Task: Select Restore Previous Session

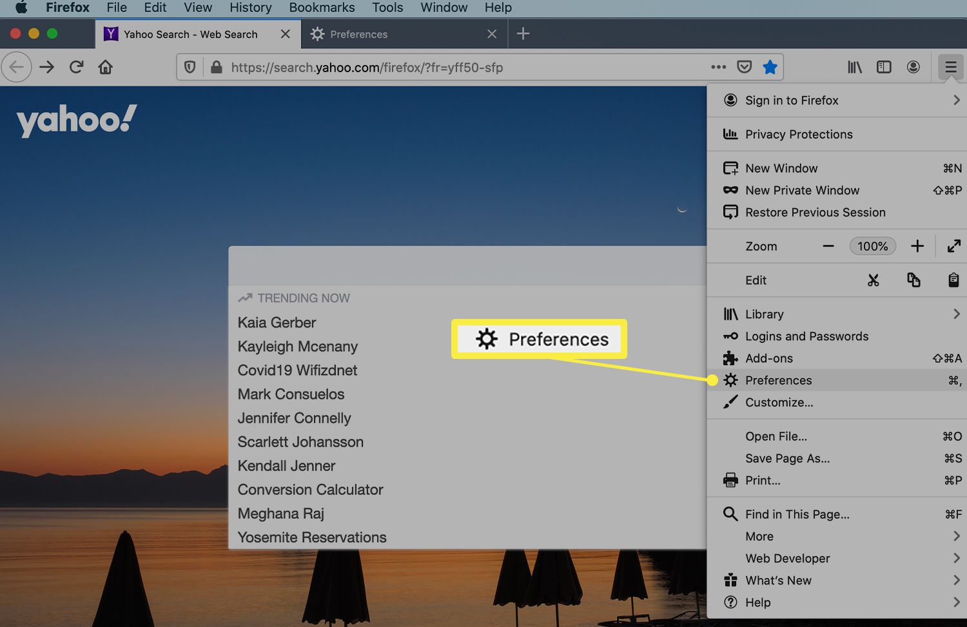Action: click(837, 212)
